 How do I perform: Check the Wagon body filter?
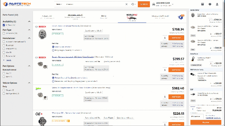tap(4, 90)
